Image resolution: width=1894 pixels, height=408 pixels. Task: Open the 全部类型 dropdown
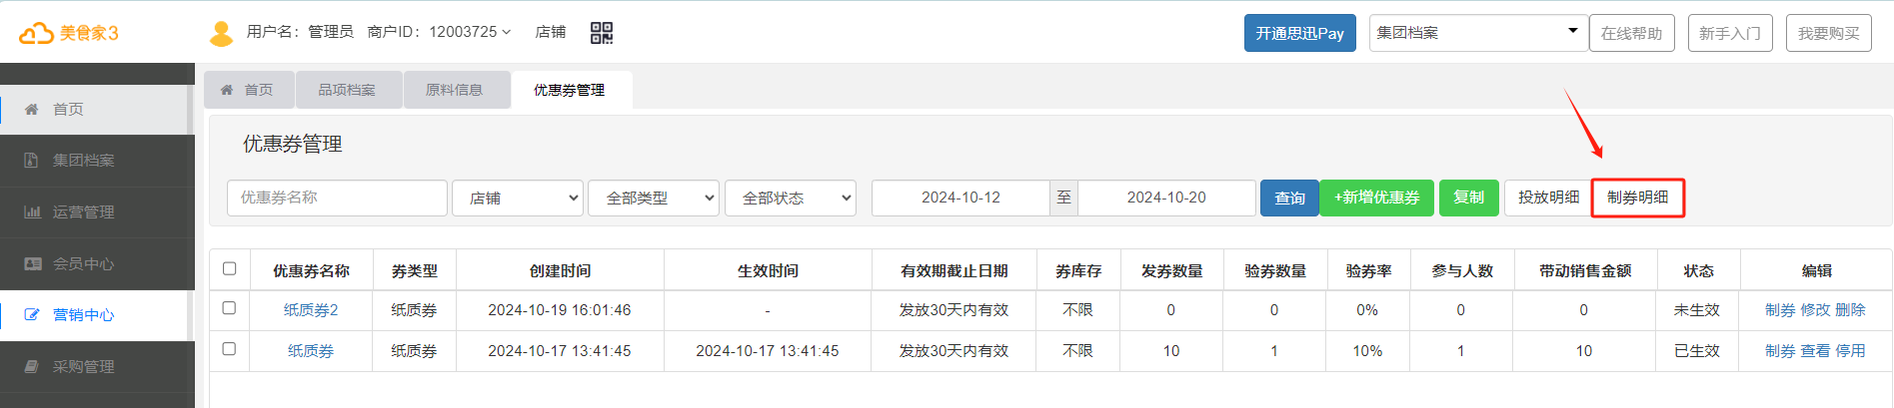point(654,198)
